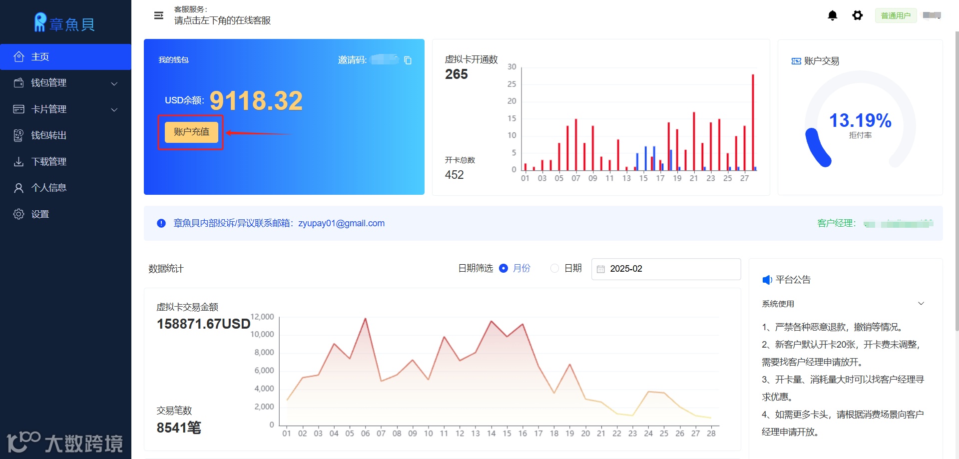959x459 pixels.
Task: Click the 普通用户 badge
Action: click(896, 15)
